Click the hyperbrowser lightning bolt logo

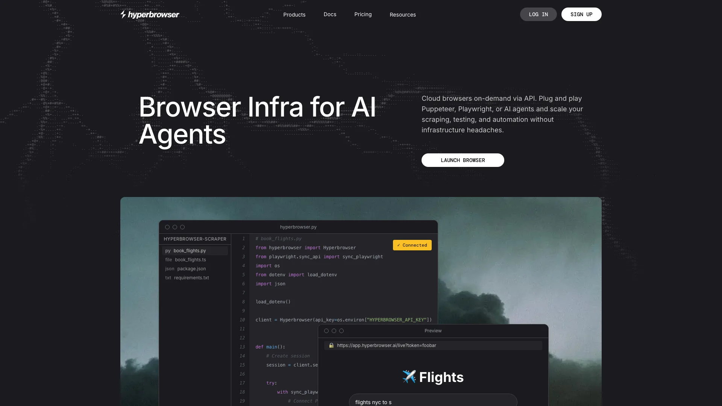click(123, 14)
